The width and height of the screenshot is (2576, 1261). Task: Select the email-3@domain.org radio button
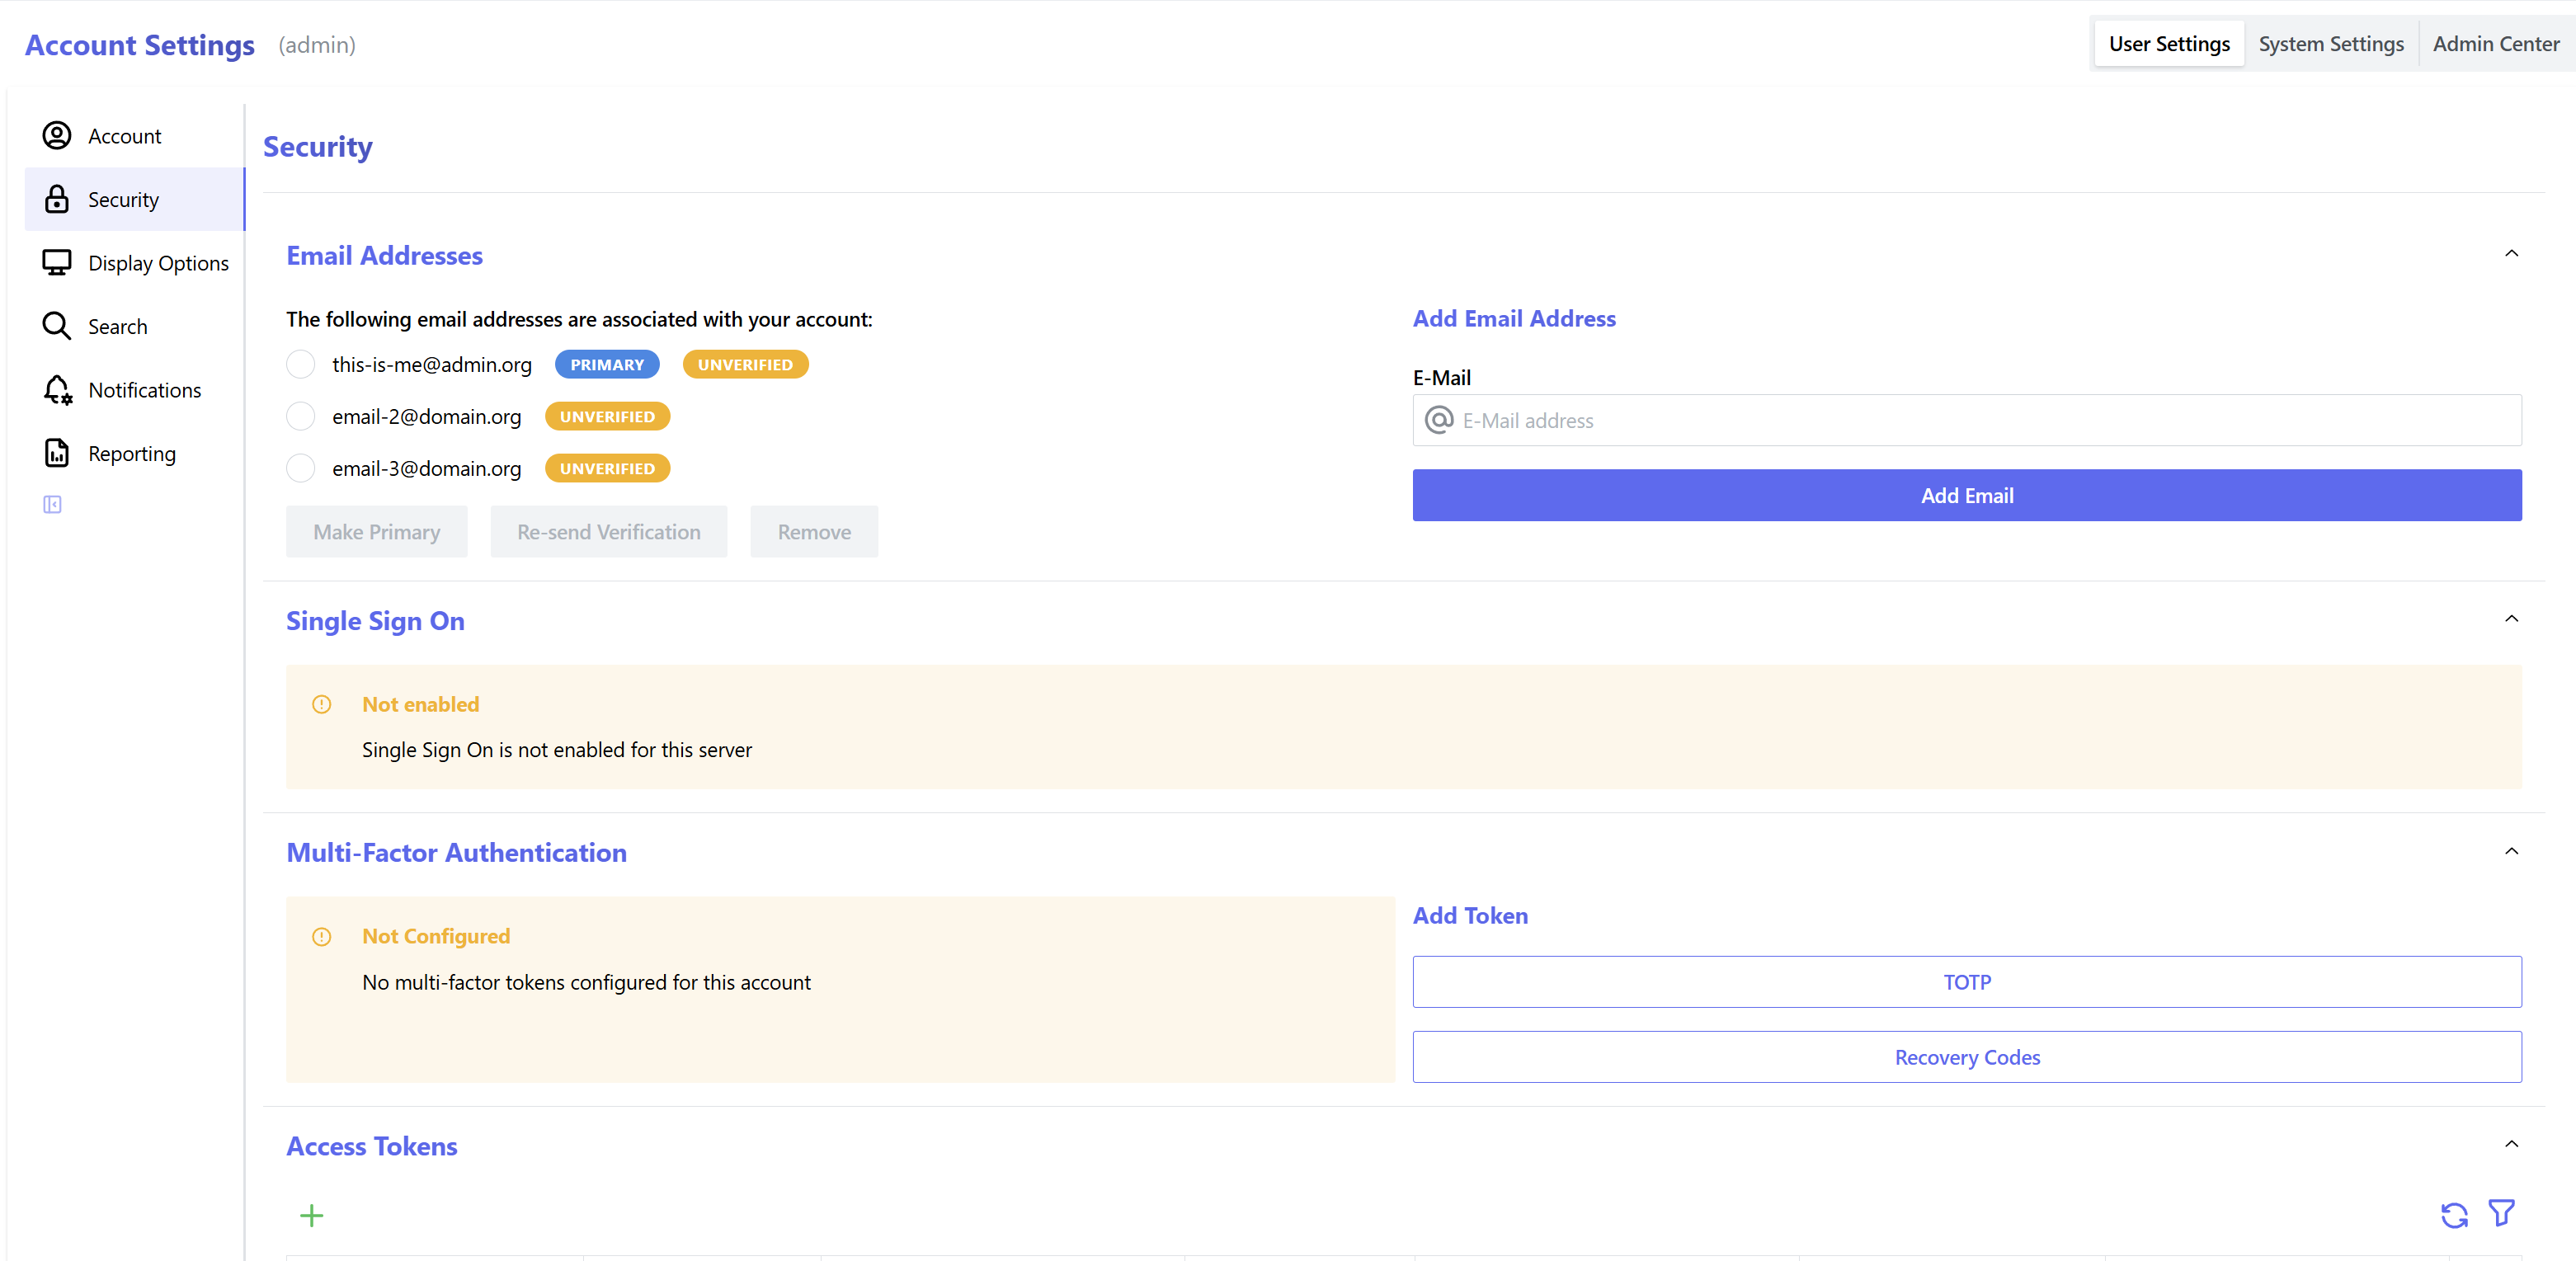pos(300,468)
